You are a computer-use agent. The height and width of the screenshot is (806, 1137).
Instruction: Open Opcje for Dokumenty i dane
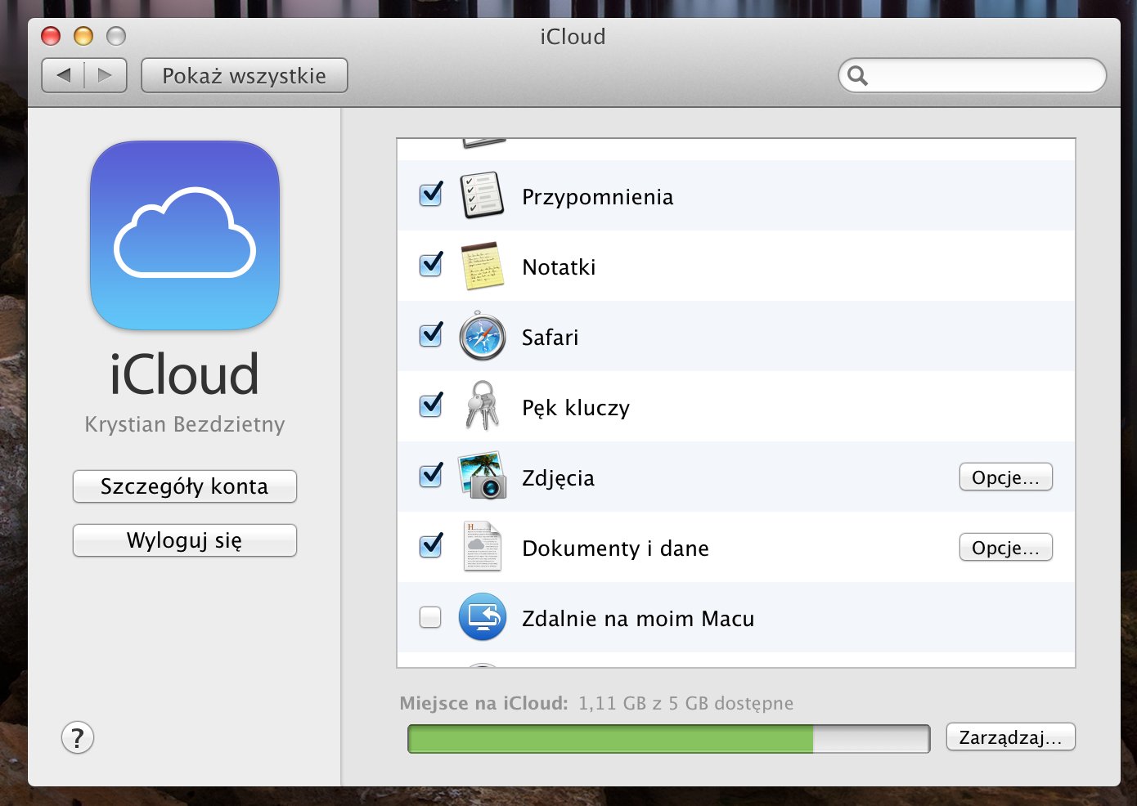(1005, 548)
